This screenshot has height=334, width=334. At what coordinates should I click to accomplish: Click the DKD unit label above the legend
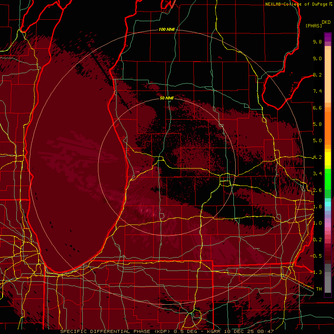click(326, 22)
